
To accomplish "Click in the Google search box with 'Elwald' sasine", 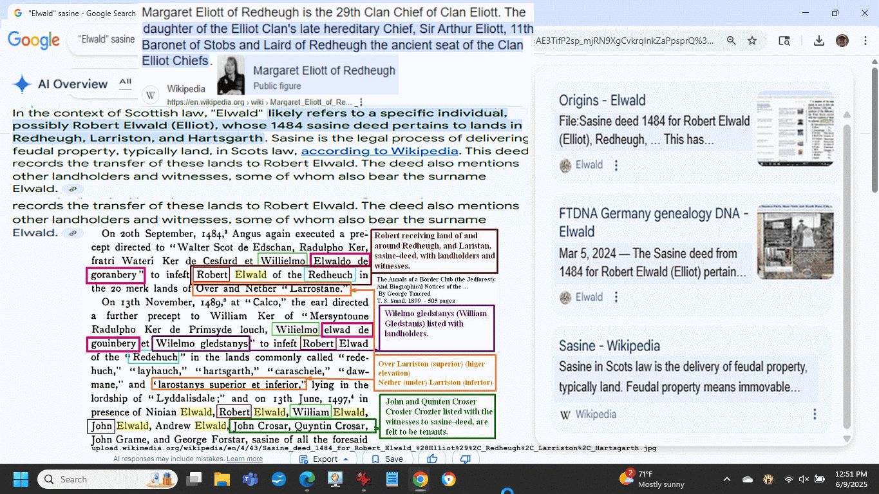I will coord(106,39).
